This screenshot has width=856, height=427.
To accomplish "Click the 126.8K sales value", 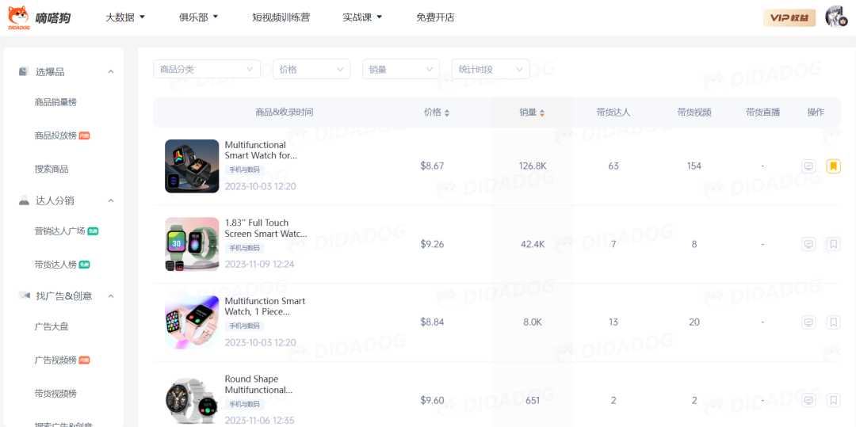I will click(x=533, y=166).
